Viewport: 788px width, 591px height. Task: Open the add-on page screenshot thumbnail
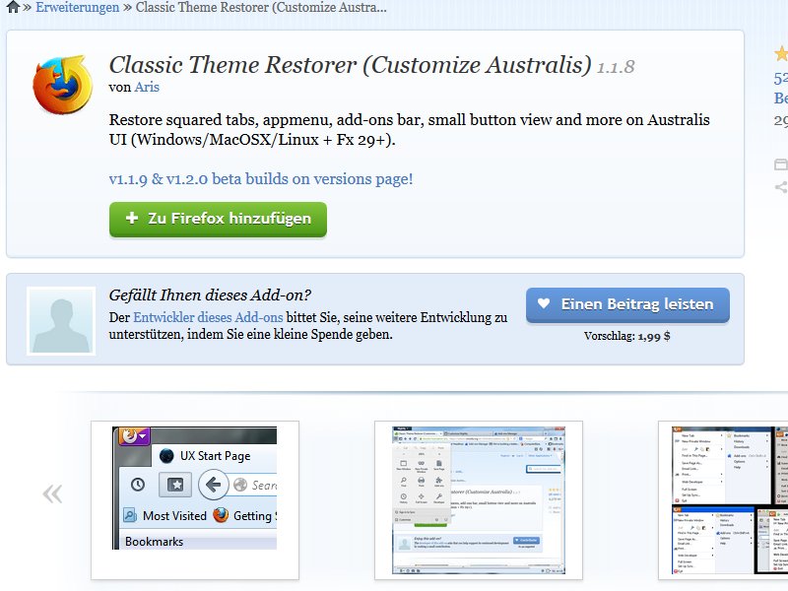[x=479, y=500]
